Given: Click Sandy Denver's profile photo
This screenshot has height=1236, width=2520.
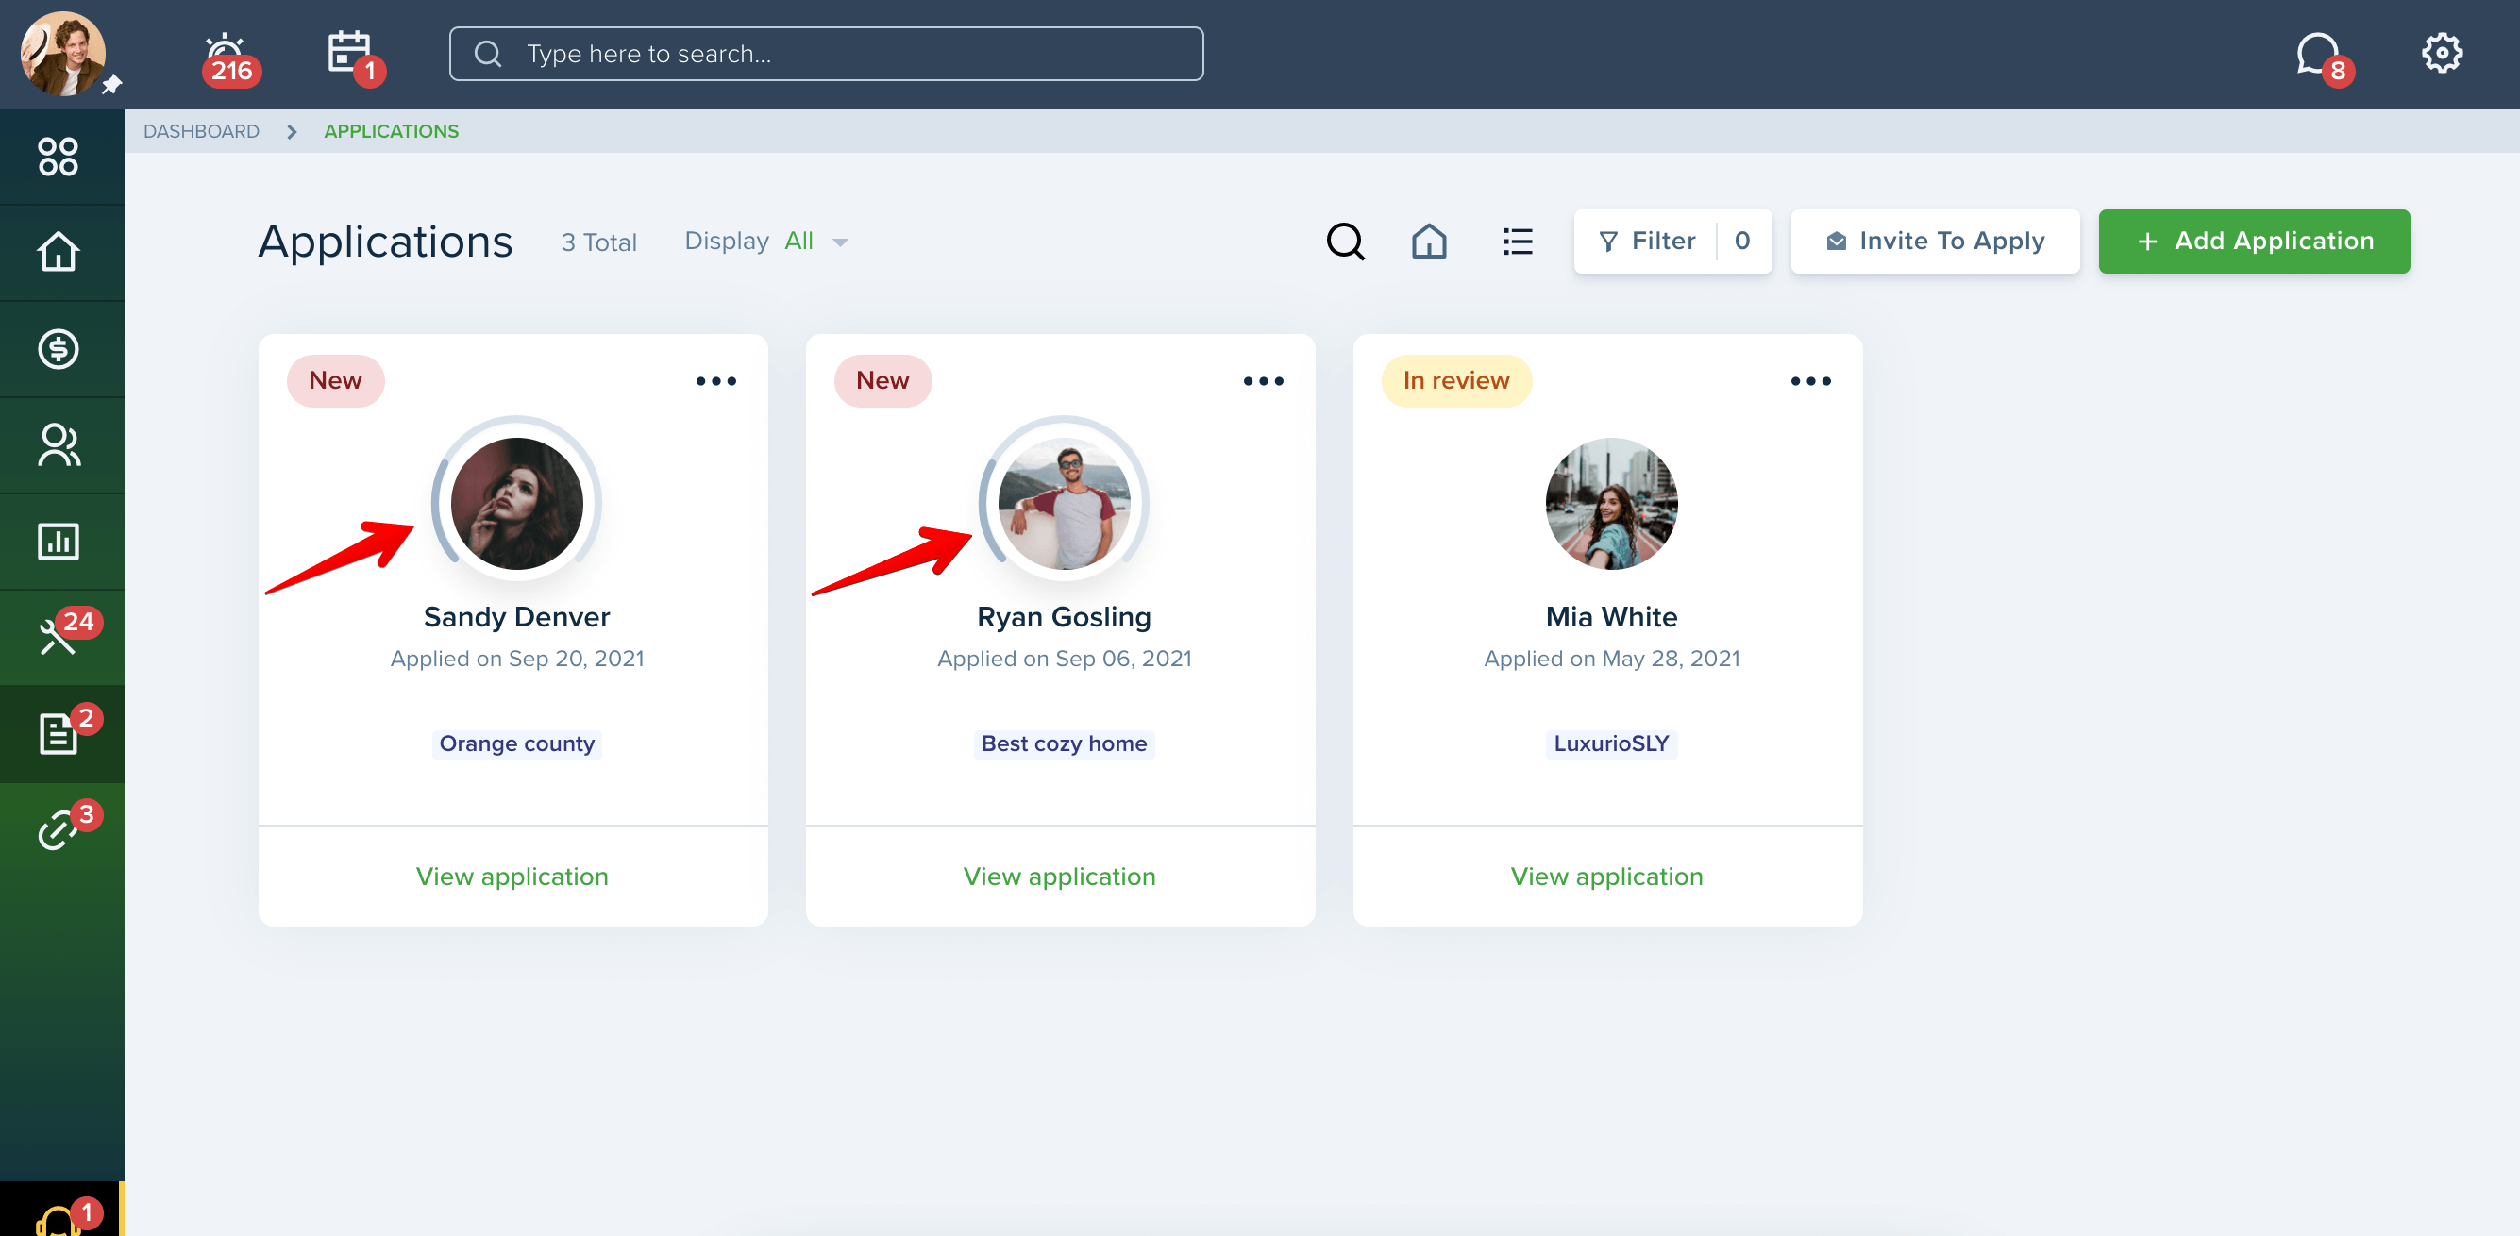Looking at the screenshot, I should point(516,504).
